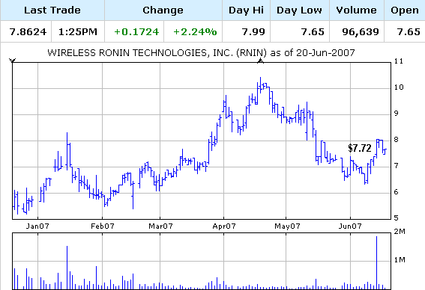Click the tallest June volume spike bar
This screenshot has width=425, height=290.
(376, 262)
